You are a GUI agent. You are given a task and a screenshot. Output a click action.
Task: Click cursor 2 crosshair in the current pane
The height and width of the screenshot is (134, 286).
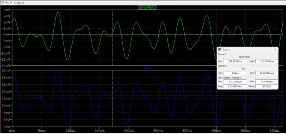click(112, 96)
